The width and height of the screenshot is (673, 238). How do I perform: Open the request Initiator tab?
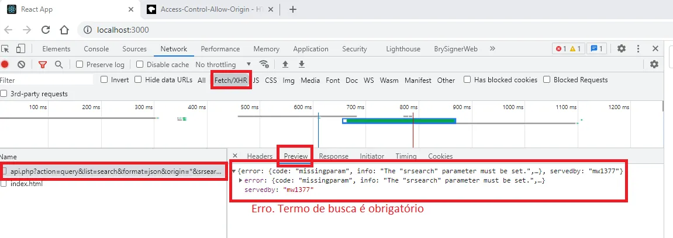click(x=372, y=156)
